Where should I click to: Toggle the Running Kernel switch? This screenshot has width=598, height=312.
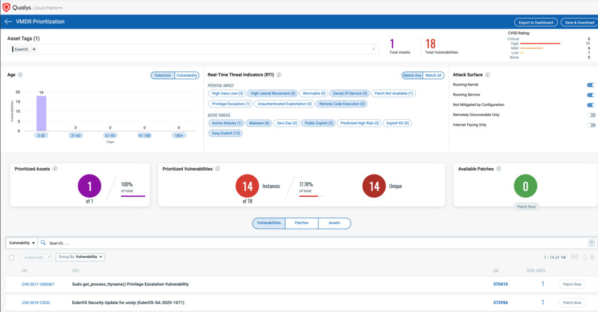coord(591,85)
